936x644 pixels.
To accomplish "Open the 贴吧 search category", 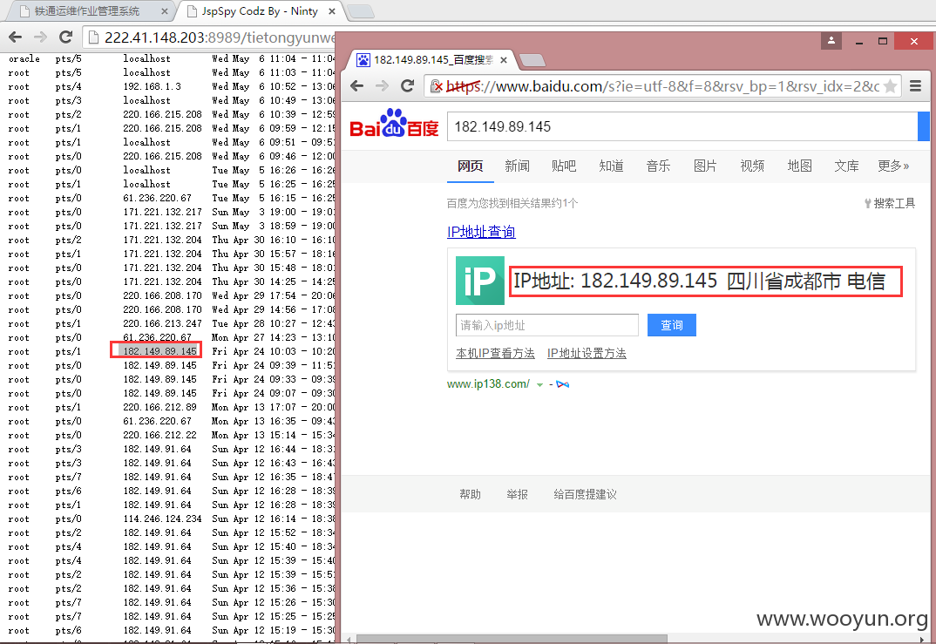I will click(564, 166).
